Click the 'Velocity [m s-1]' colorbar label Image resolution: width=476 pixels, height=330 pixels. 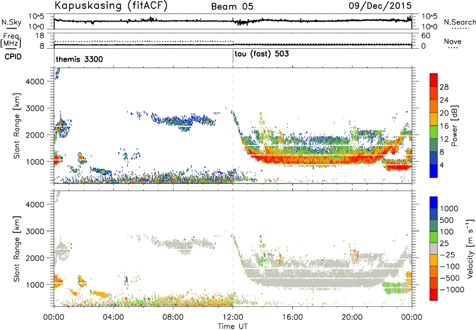(x=470, y=248)
